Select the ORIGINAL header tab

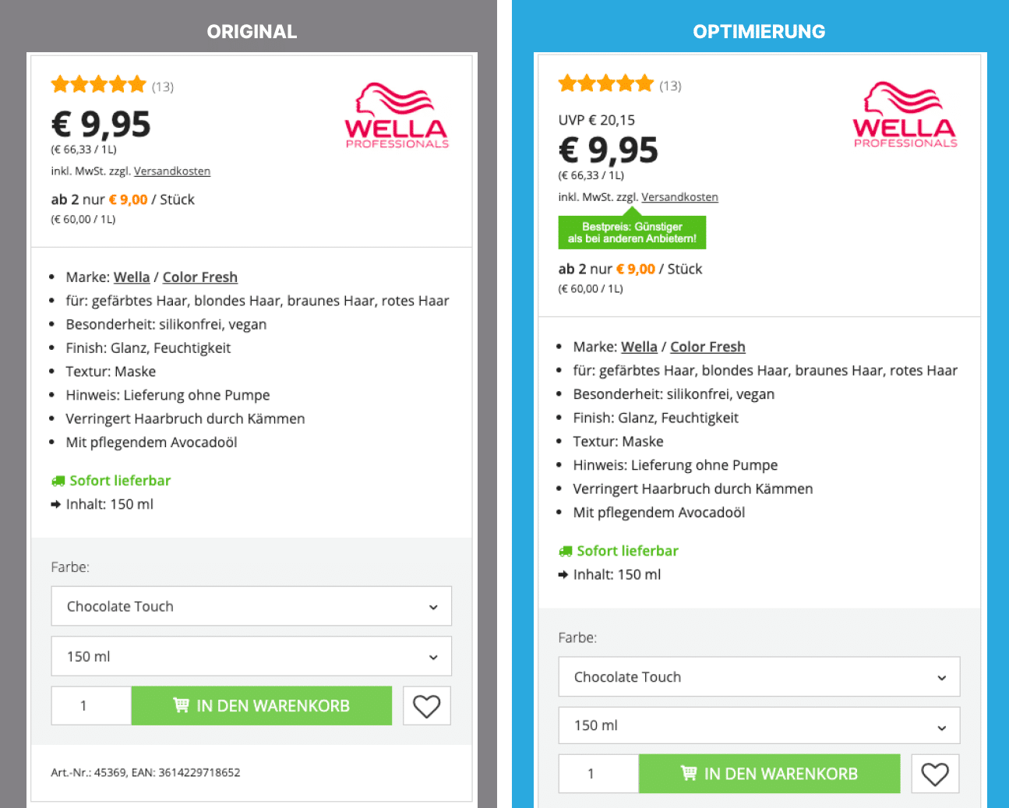point(251,31)
